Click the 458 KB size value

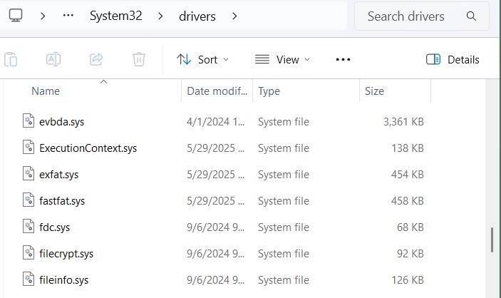(408, 201)
